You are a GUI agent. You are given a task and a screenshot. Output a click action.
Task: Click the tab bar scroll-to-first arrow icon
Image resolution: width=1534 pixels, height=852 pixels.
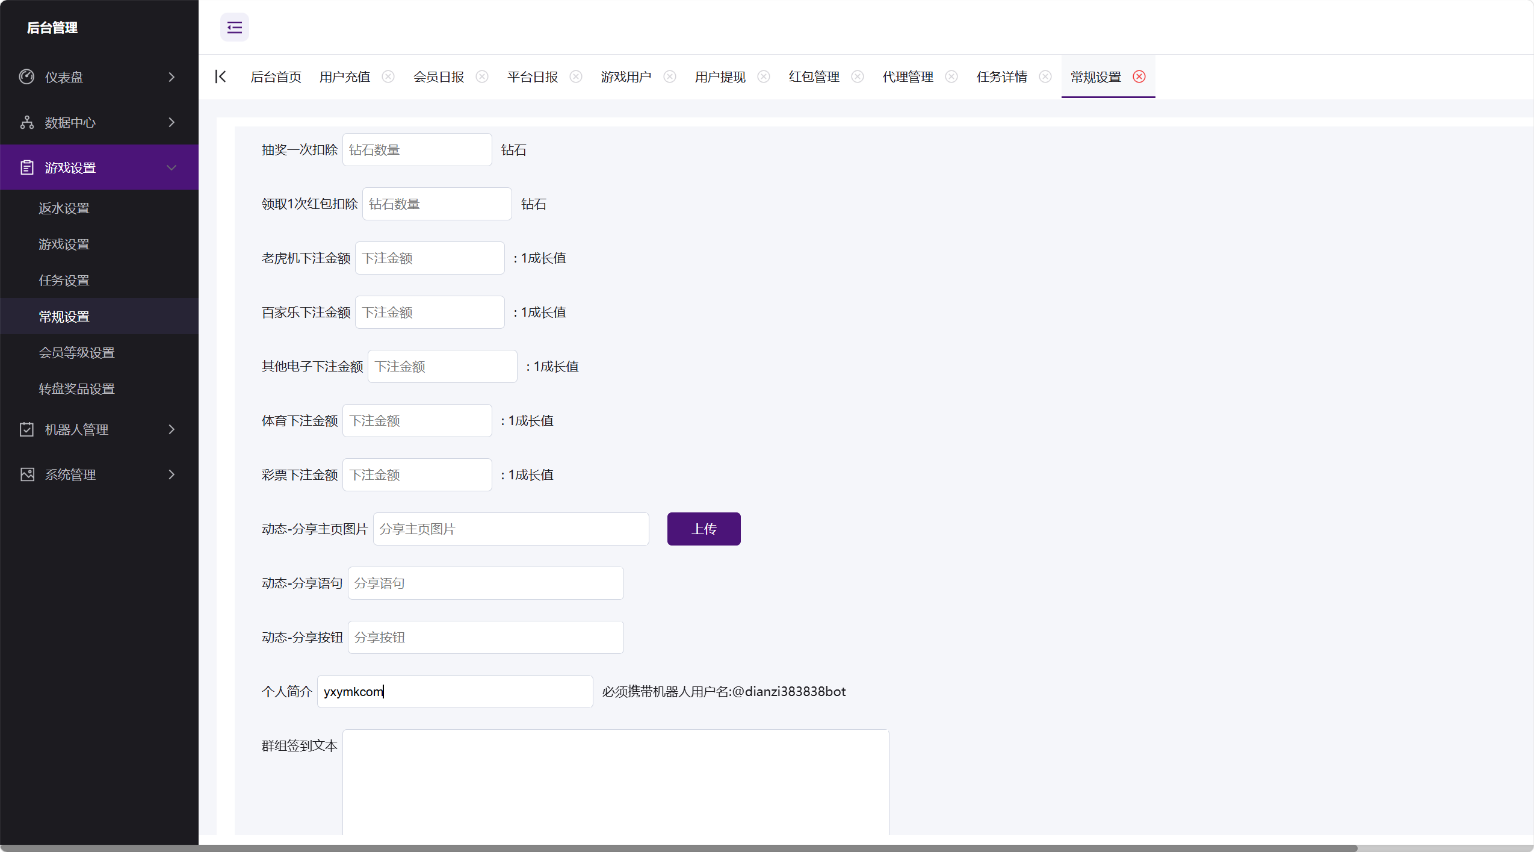tap(220, 76)
